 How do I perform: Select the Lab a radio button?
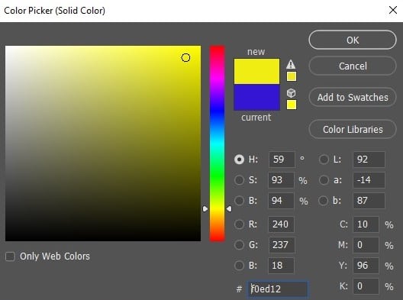click(324, 180)
